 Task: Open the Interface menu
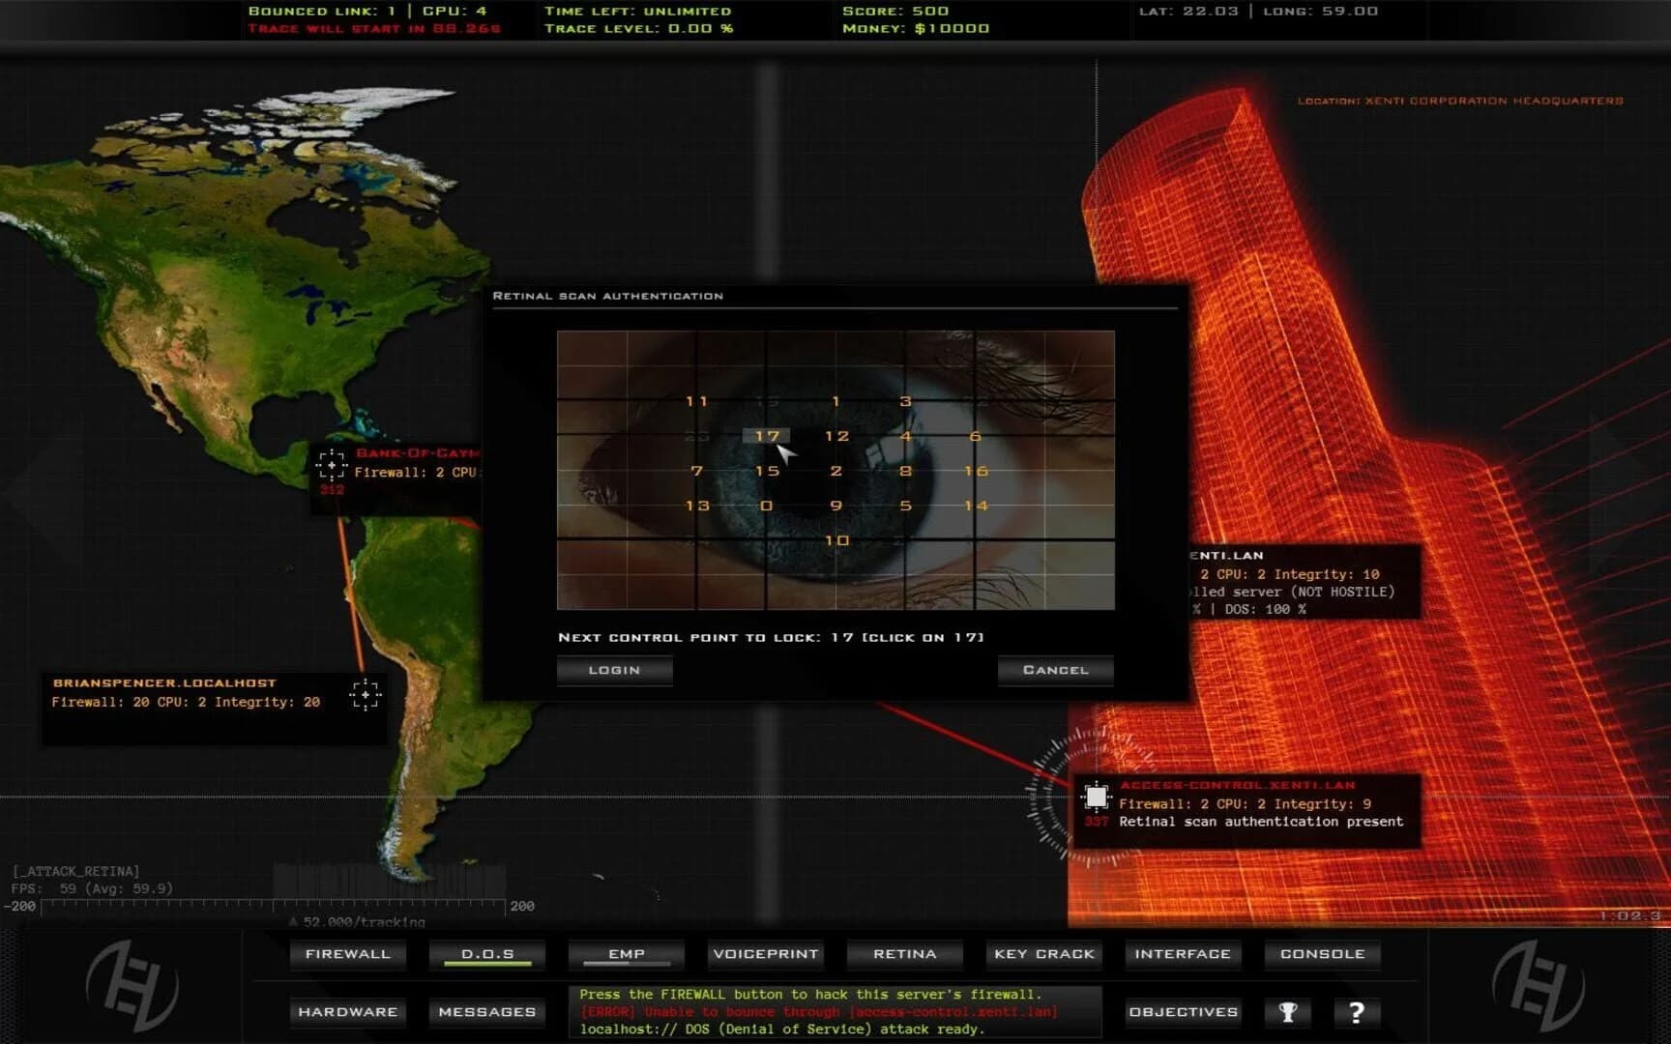click(1182, 954)
